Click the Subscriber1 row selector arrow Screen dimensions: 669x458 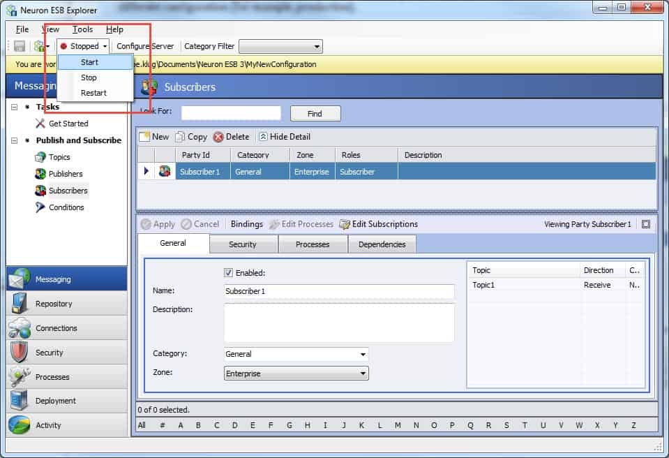[146, 171]
